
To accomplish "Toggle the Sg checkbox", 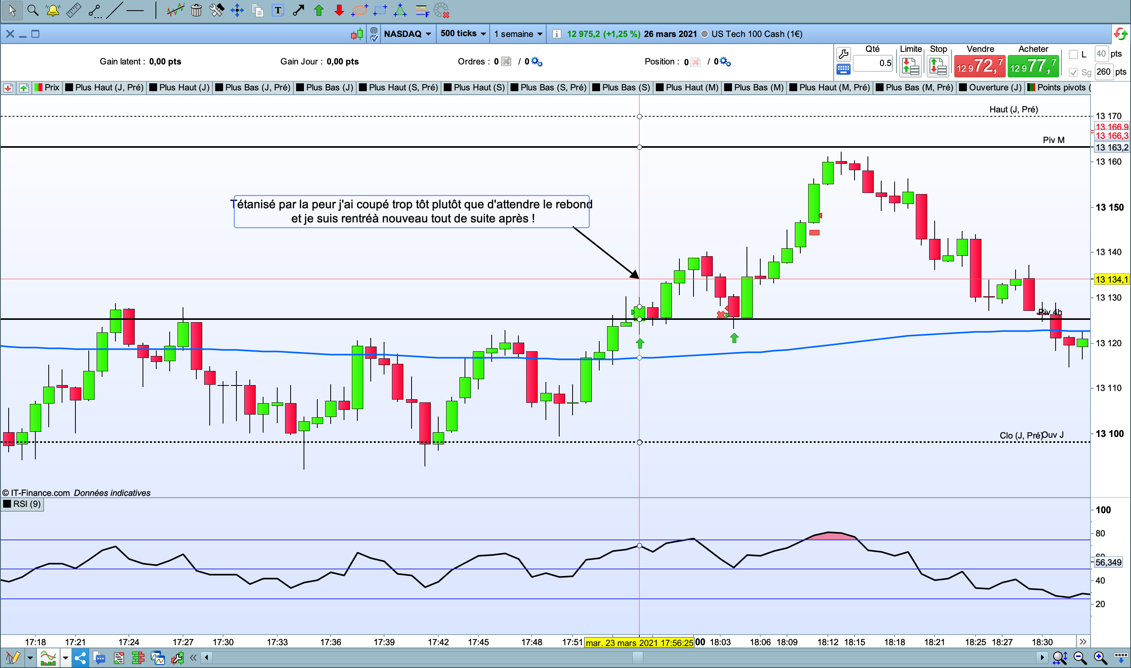I will pos(1073,72).
